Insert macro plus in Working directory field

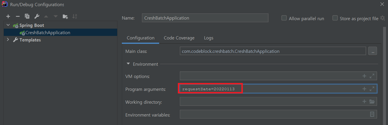pyautogui.click(x=364, y=101)
